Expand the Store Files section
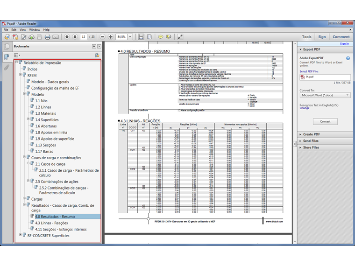 click(x=300, y=147)
